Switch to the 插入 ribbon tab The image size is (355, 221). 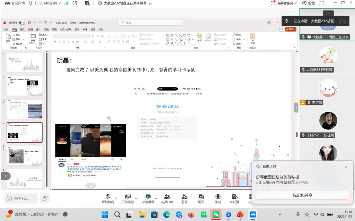click(x=23, y=29)
